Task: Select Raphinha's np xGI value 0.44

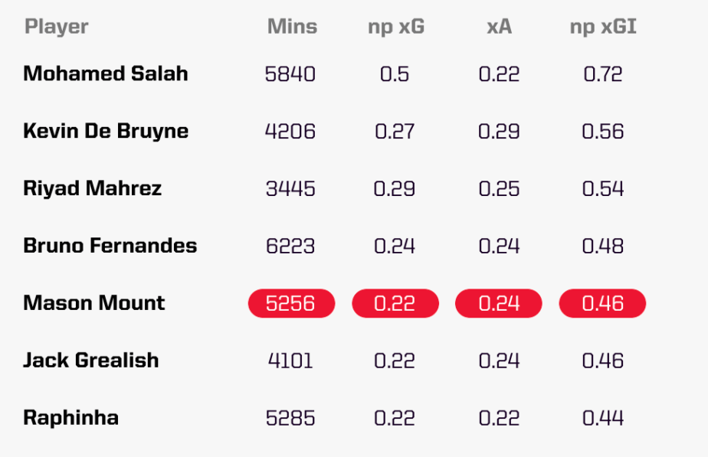Action: [x=603, y=419]
